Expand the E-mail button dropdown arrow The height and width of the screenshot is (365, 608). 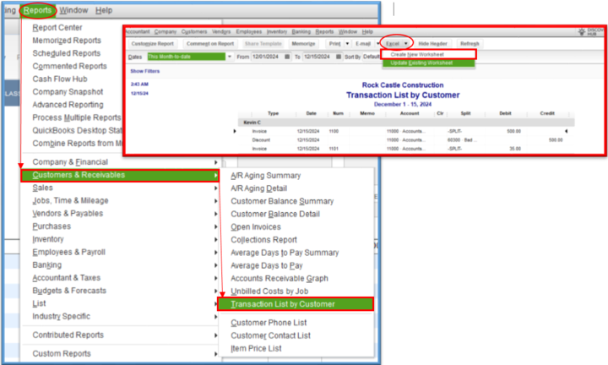point(377,44)
